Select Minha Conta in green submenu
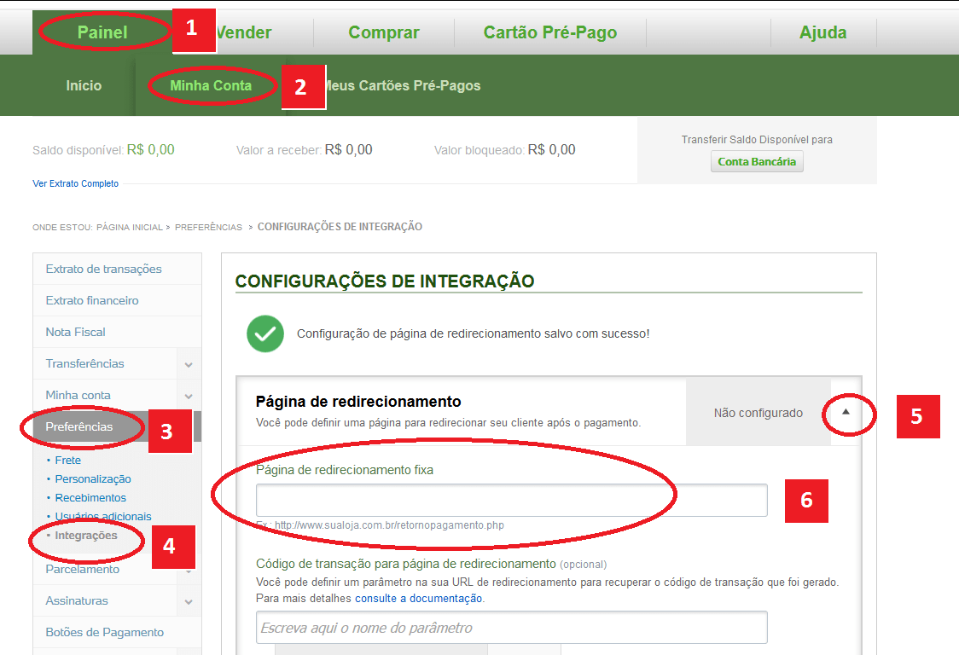Image resolution: width=959 pixels, height=655 pixels. tap(211, 85)
